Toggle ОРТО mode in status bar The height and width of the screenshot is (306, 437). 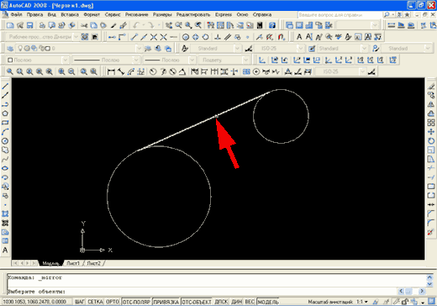click(x=113, y=302)
